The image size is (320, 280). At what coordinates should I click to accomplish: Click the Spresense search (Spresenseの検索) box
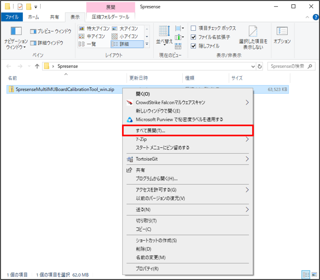tap(287, 66)
